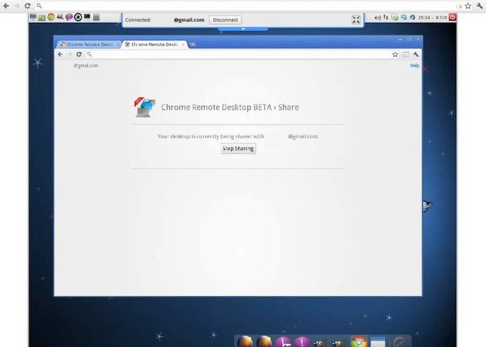Image resolution: width=486 pixels, height=347 pixels.
Task: Switch to the first Chrome Remote Desktop tab
Action: [x=88, y=44]
